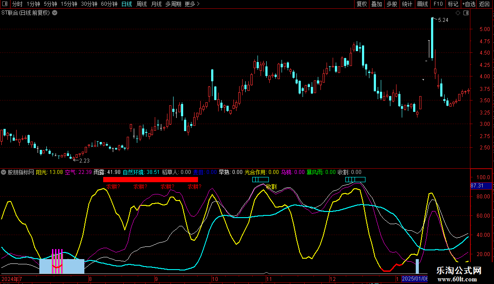
Task: Click the 返回 back button
Action: 484,4
